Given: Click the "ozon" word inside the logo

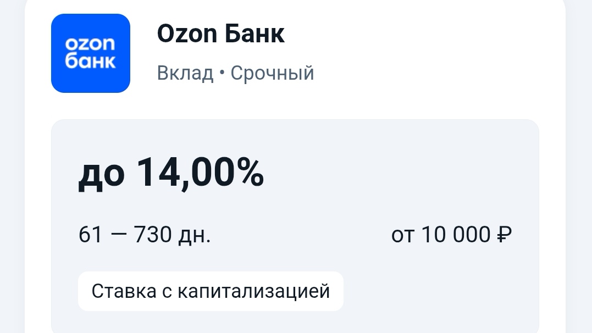Looking at the screenshot, I should point(90,44).
